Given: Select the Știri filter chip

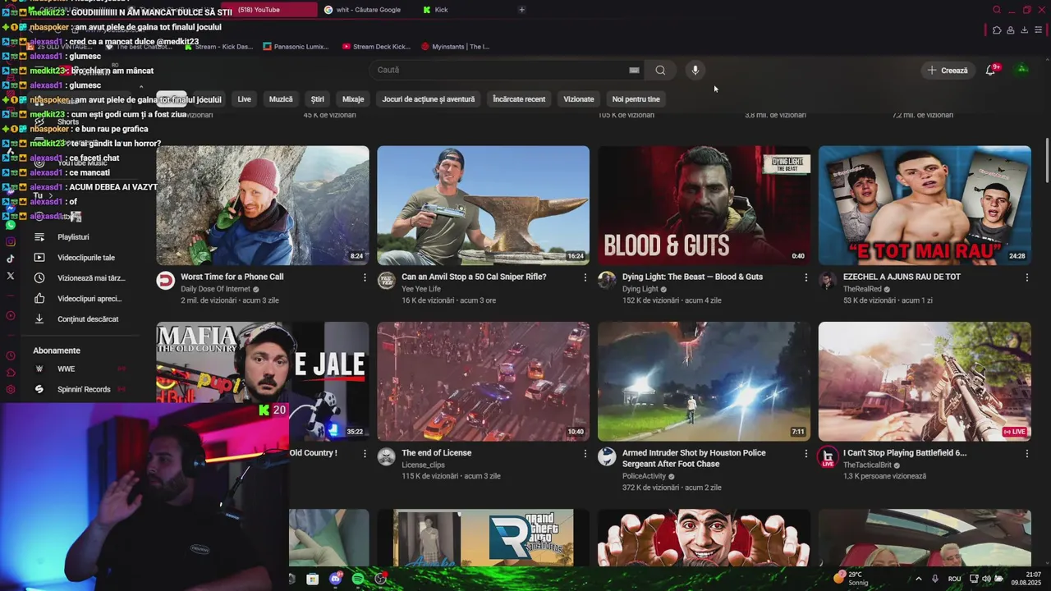Looking at the screenshot, I should coord(318,99).
